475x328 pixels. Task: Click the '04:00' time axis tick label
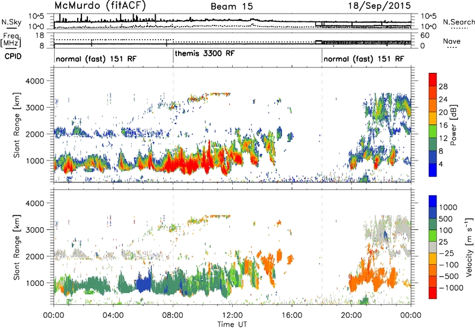click(113, 316)
